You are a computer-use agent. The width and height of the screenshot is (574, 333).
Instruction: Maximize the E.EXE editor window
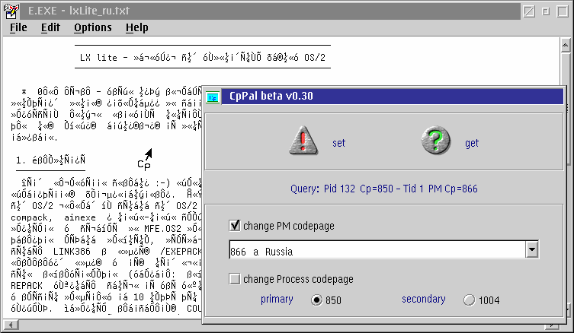point(563,11)
